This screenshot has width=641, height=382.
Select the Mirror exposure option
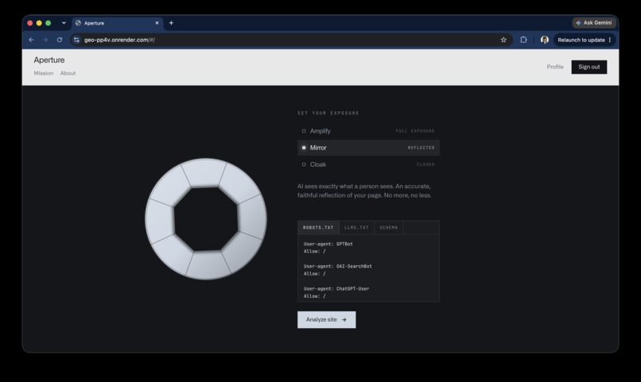point(368,148)
